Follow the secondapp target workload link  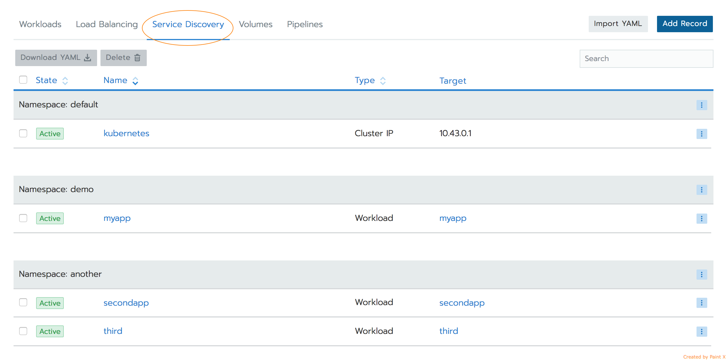[462, 303]
